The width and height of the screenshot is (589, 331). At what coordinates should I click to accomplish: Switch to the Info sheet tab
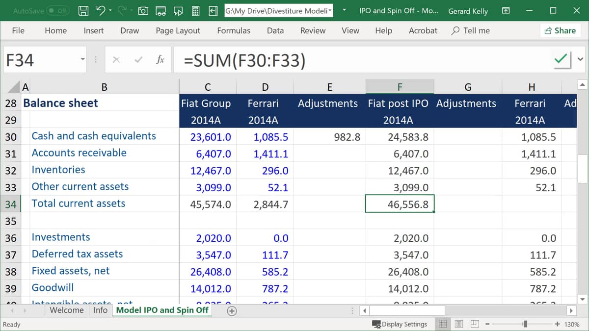click(x=100, y=310)
